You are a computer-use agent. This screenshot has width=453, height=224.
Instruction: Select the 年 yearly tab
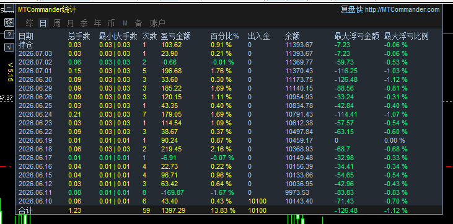[x=98, y=23]
